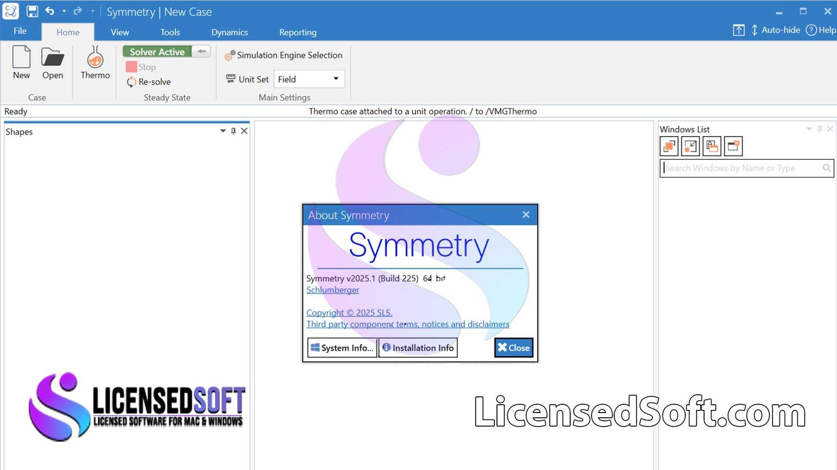Open the undo history dropdown arrow
This screenshot has height=470, width=837.
(x=64, y=11)
